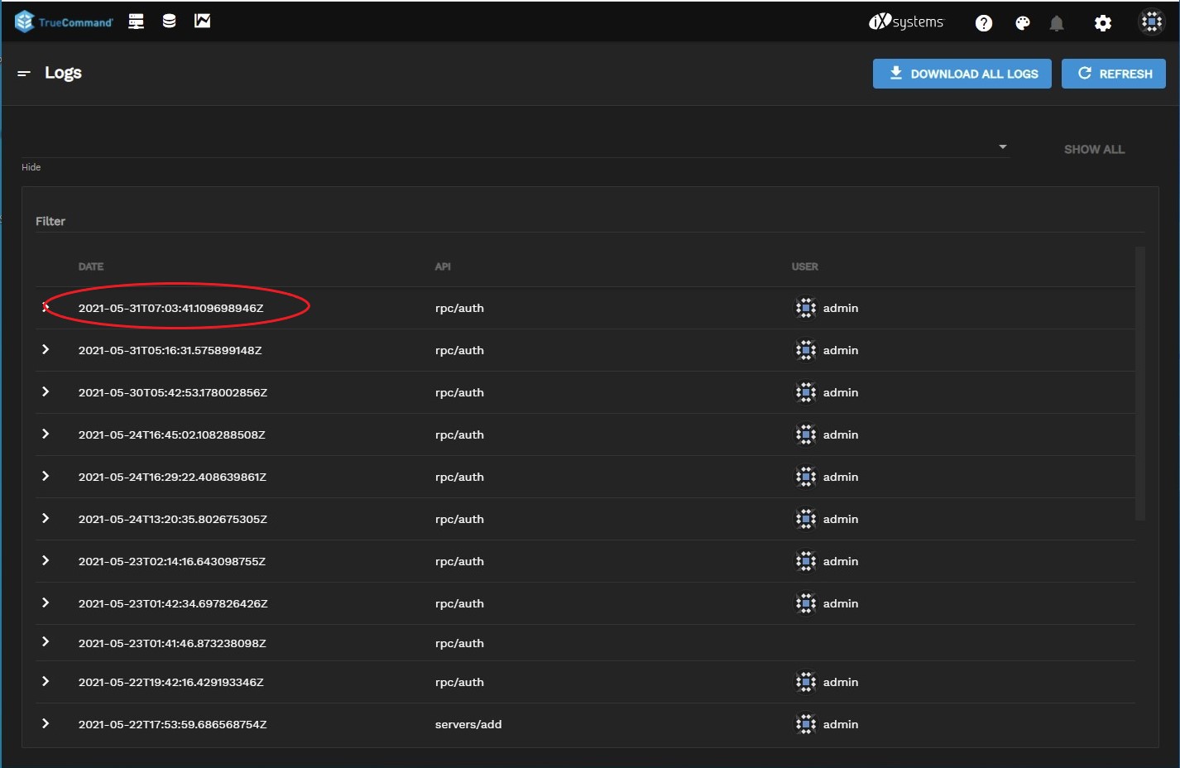Image resolution: width=1180 pixels, height=768 pixels.
Task: Open the reports chart icon in top bar
Action: pyautogui.click(x=202, y=22)
